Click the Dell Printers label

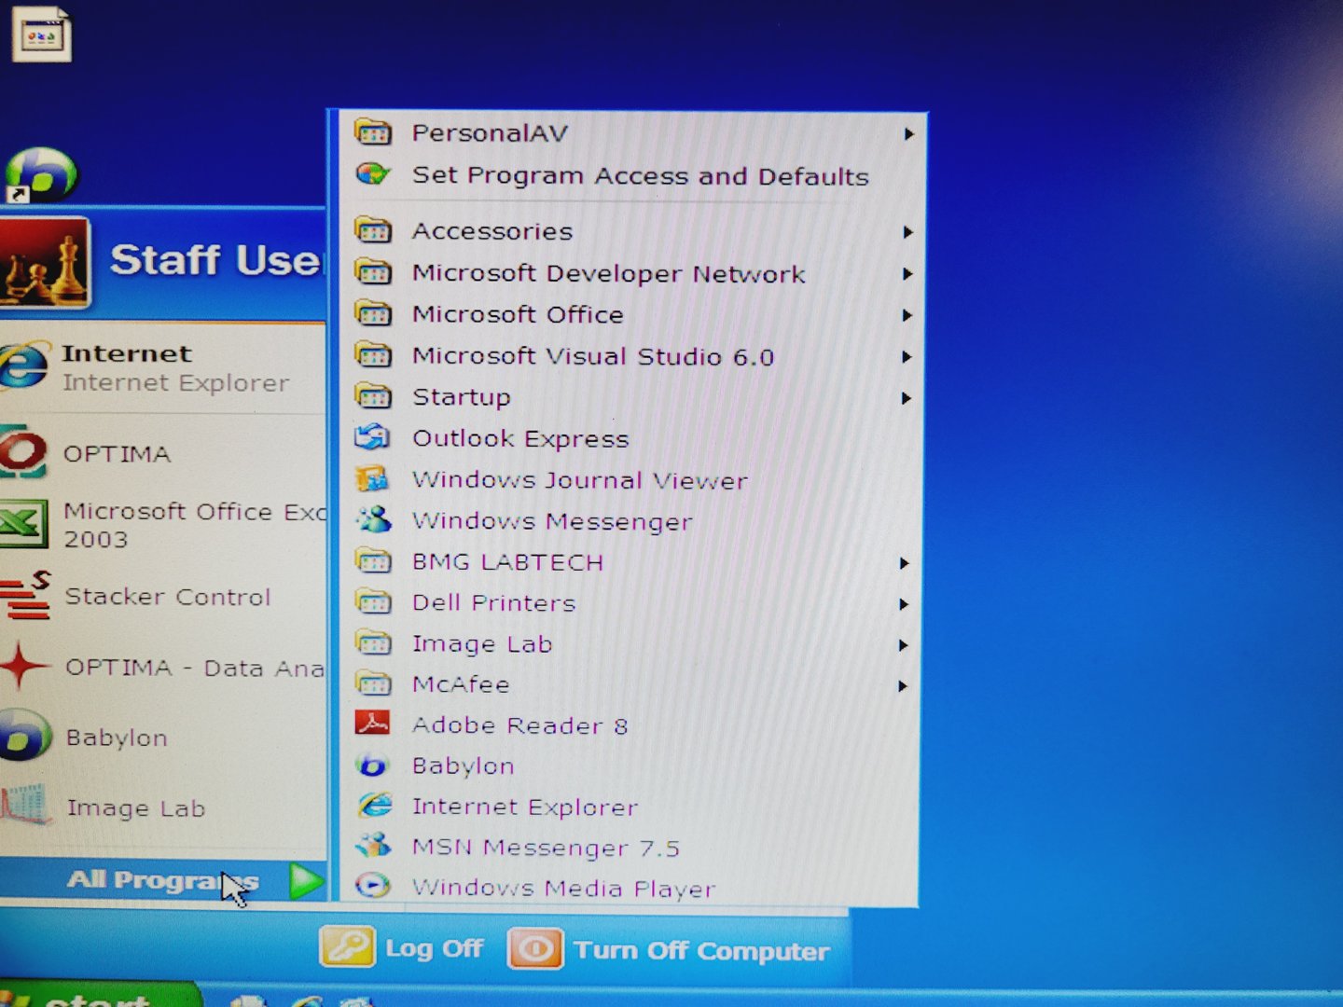[494, 602]
